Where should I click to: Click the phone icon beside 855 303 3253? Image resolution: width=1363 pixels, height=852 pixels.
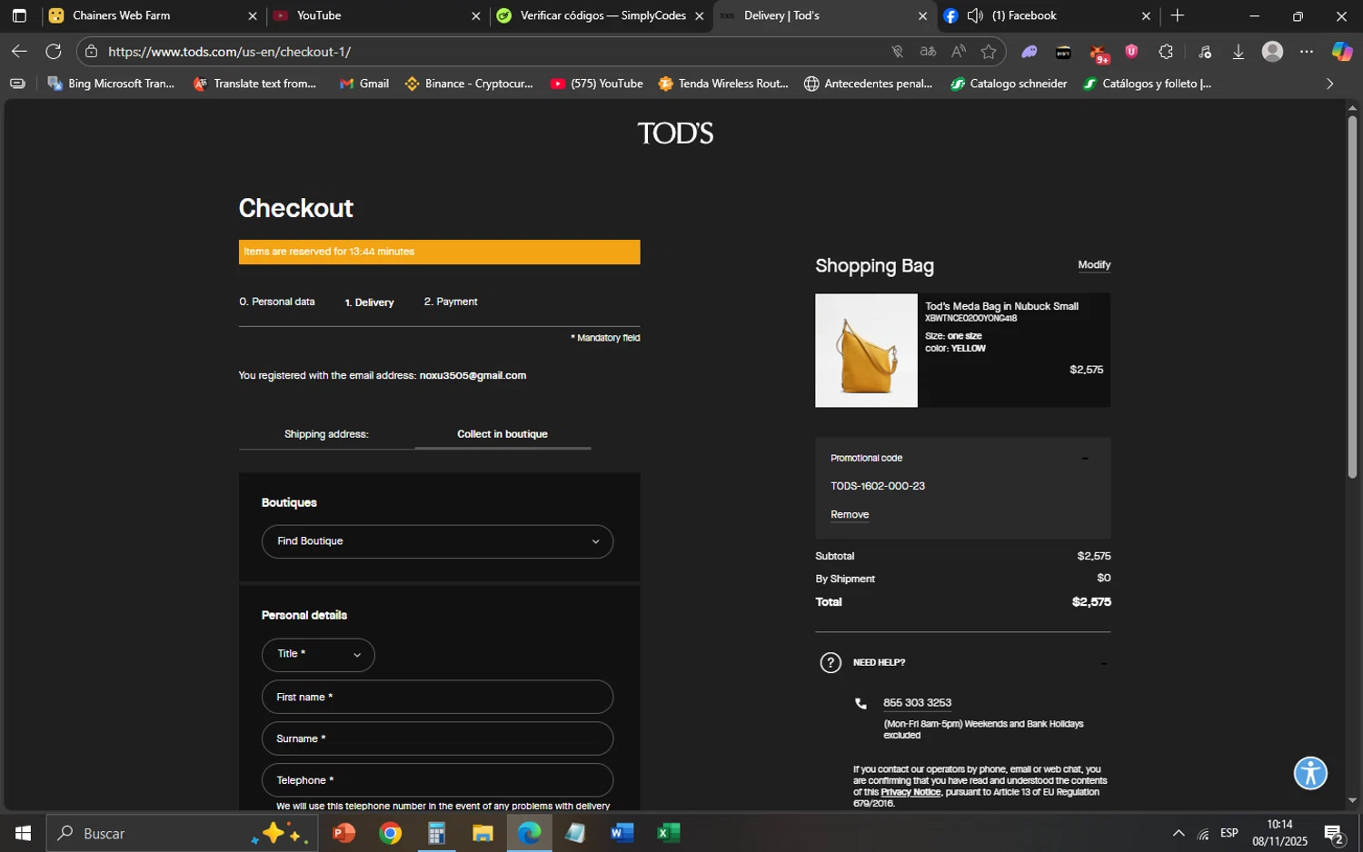pyautogui.click(x=861, y=703)
